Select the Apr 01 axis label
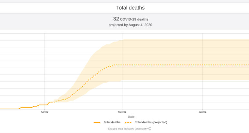The width and height of the screenshot is (249, 133). click(45, 112)
